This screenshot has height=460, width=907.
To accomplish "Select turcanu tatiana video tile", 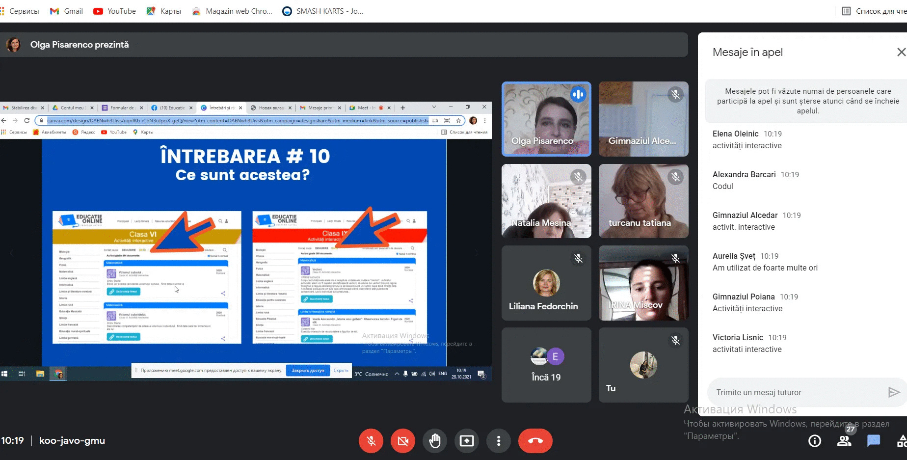I will [643, 201].
